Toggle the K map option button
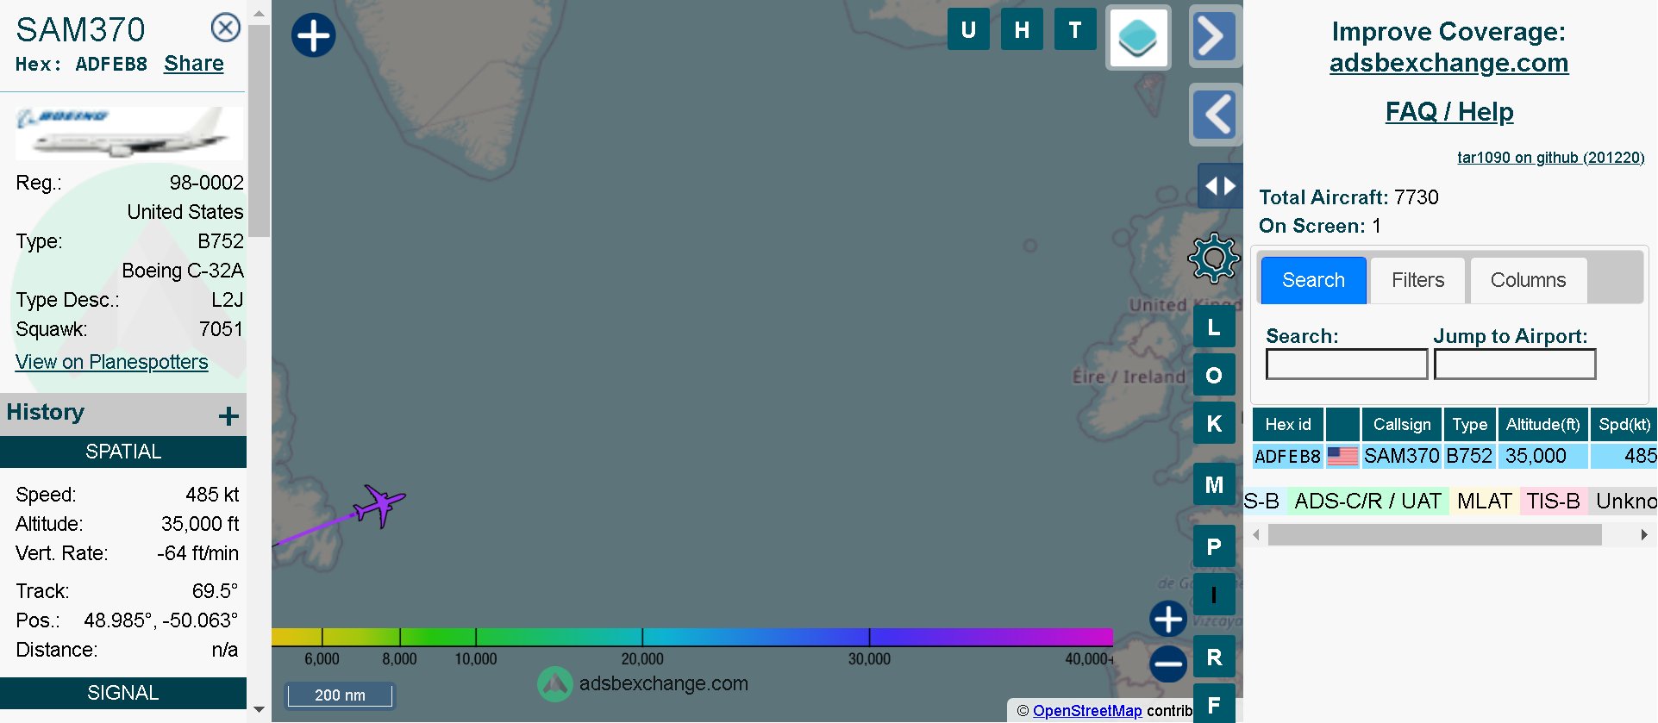The height and width of the screenshot is (723, 1658). point(1214,423)
